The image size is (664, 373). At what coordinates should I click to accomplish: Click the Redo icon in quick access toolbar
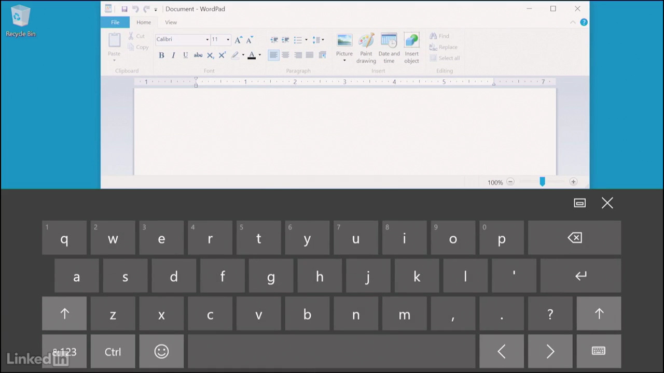(146, 9)
